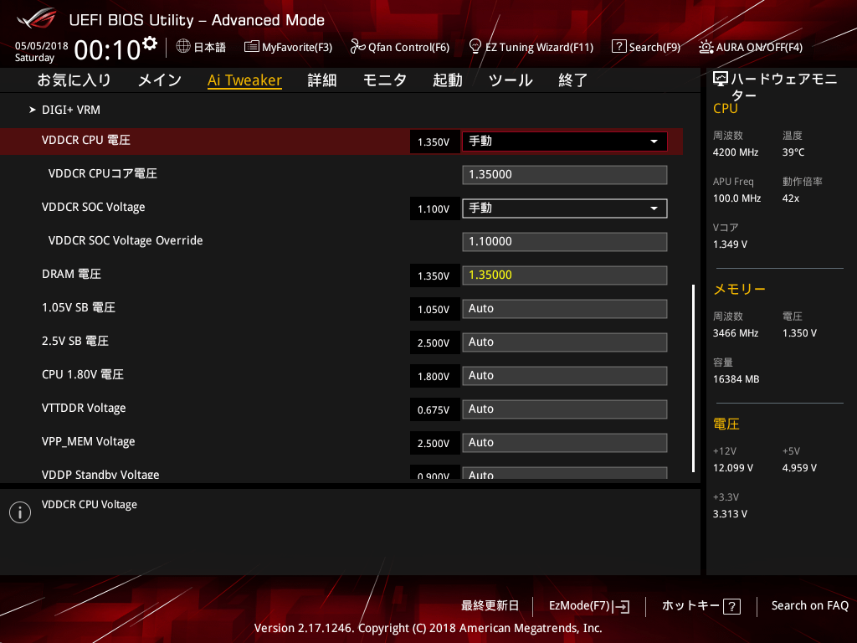Click the EzMode switch arrow icon
Screen dimensions: 857x643
tap(622, 606)
